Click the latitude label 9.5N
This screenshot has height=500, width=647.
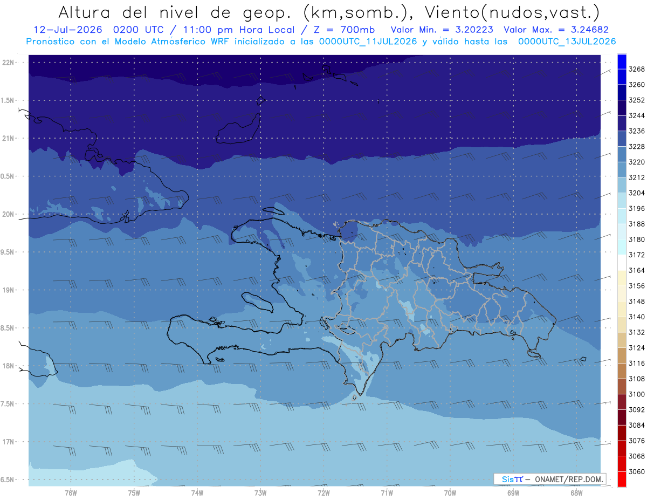click(8, 252)
